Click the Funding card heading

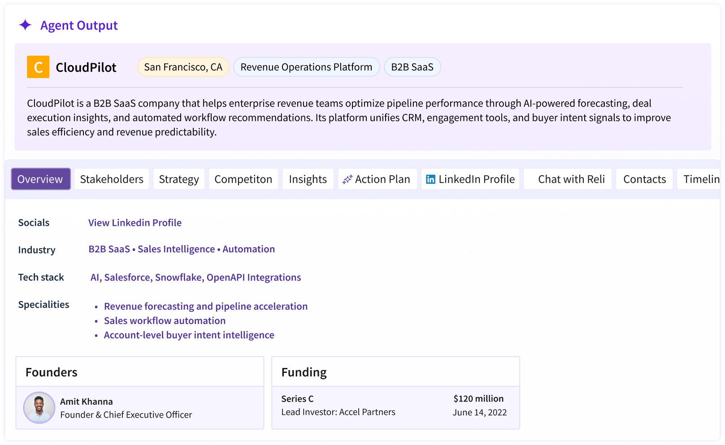304,372
